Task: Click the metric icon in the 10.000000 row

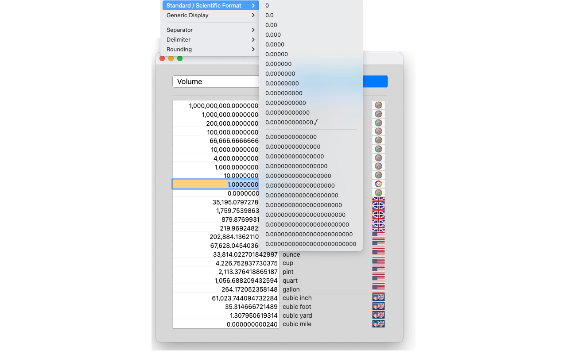Action: point(378,175)
